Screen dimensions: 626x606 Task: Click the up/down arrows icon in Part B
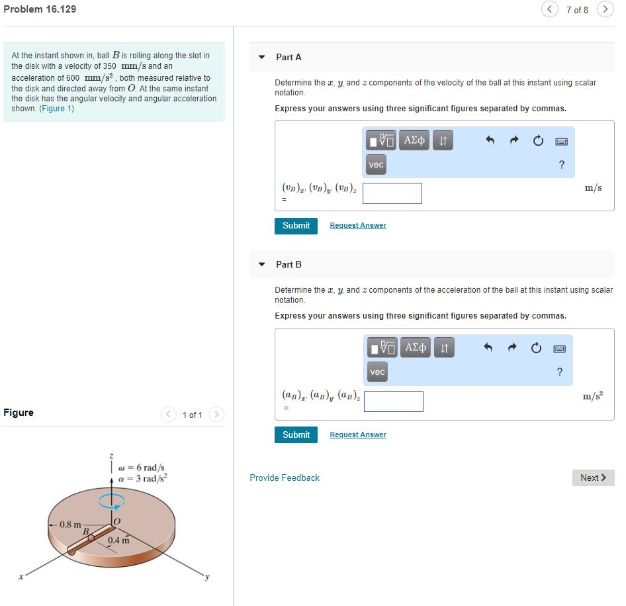[x=443, y=347]
